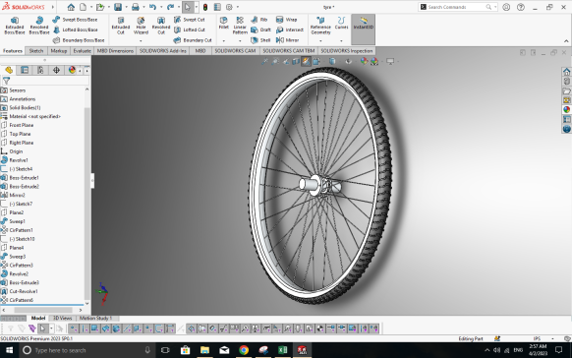Choose the Boundary Cut command
The image size is (572, 358).
point(193,40)
